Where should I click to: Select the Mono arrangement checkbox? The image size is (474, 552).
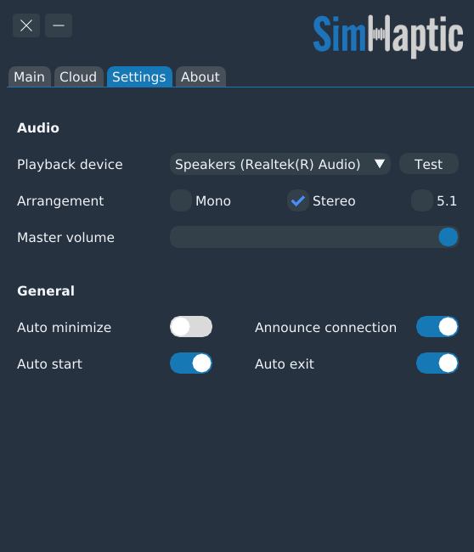[181, 200]
